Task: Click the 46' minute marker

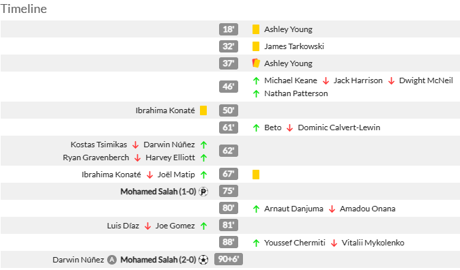Action: pos(229,87)
